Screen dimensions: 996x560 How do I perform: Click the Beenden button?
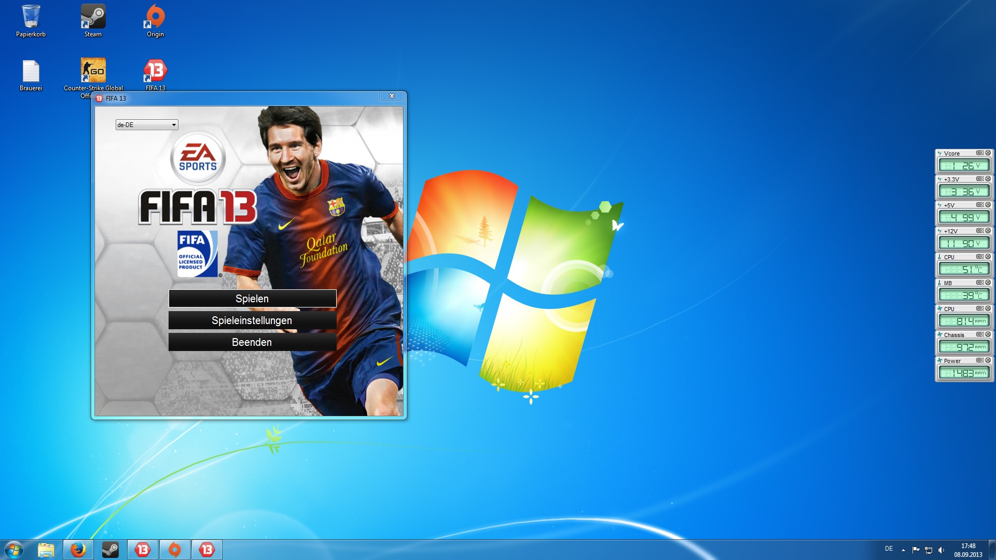pos(252,342)
